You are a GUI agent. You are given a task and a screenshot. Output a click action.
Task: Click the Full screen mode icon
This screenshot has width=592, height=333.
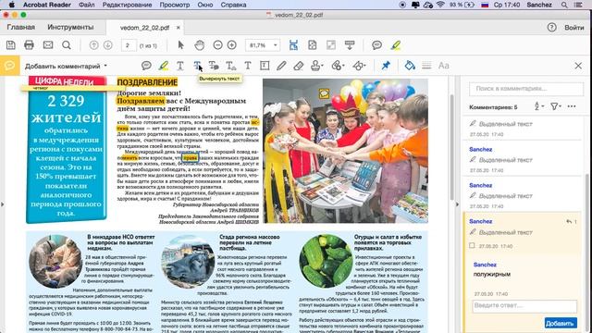[x=331, y=45]
